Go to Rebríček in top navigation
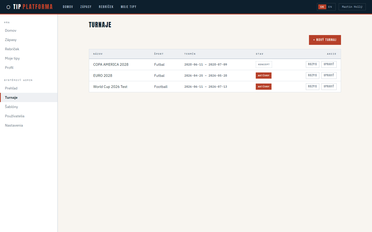 click(x=106, y=7)
